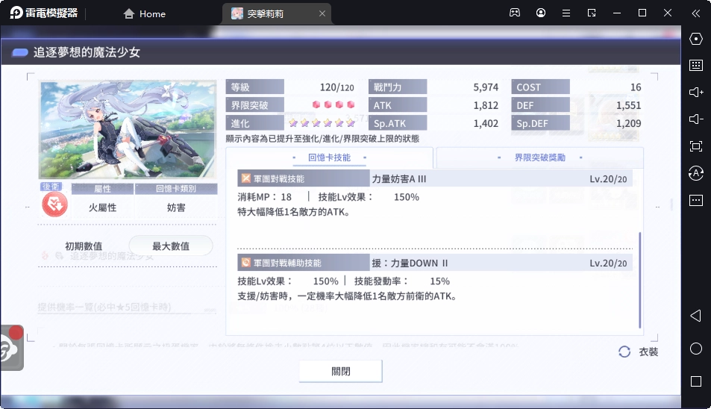Click the 關閉 button
Image resolution: width=711 pixels, height=409 pixels.
(340, 372)
